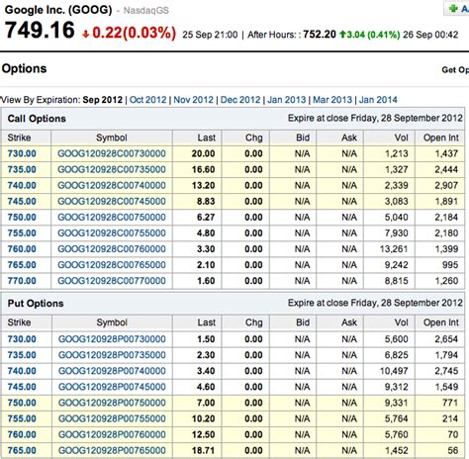Open the Nov 2012 expiration
This screenshot has height=459, width=469.
click(x=193, y=100)
